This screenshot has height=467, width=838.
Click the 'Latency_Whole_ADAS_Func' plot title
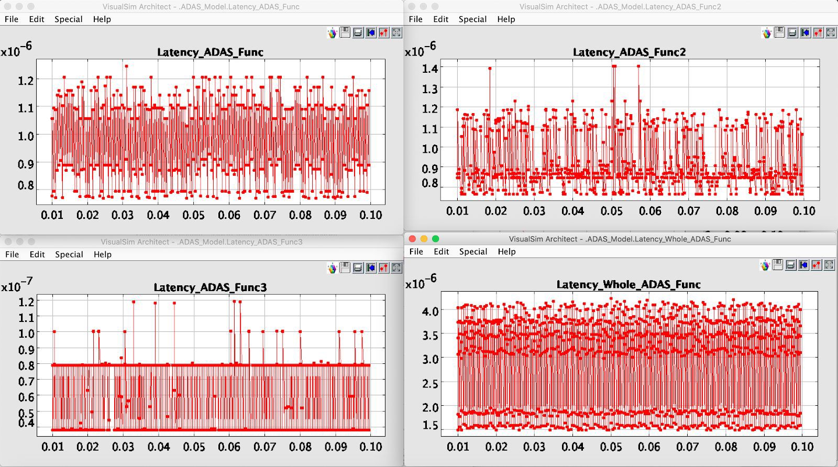tap(629, 284)
